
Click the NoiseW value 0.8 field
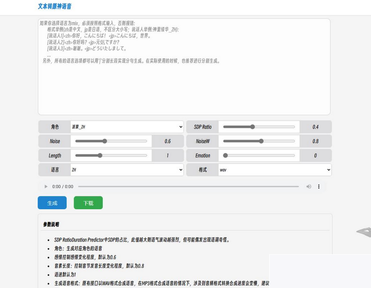315,141
